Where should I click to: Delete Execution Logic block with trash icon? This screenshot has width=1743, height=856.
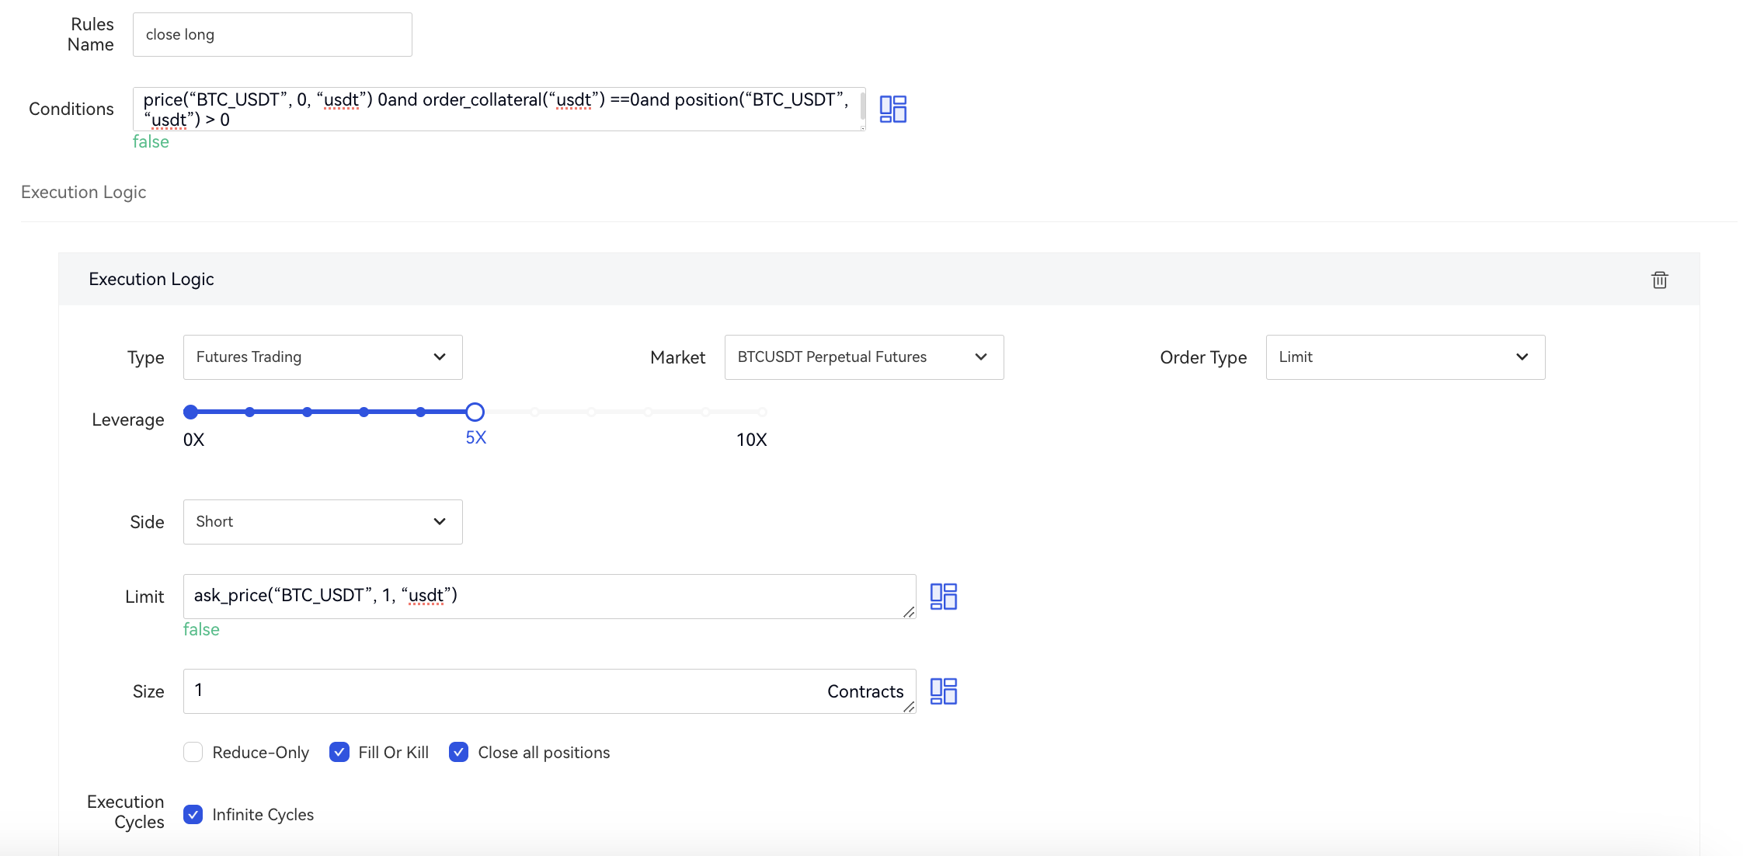tap(1659, 280)
